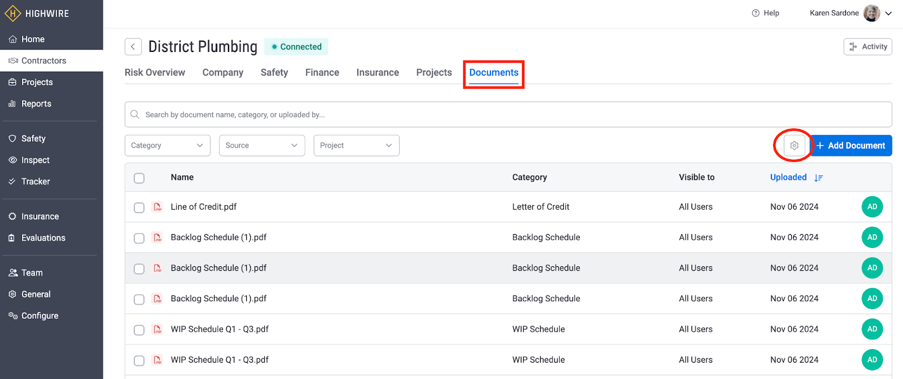Image resolution: width=903 pixels, height=379 pixels.
Task: Expand the user menu chevron
Action: [x=888, y=14]
